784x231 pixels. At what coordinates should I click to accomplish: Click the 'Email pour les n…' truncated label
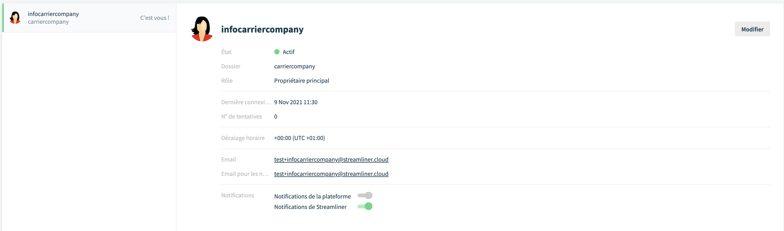pos(245,174)
